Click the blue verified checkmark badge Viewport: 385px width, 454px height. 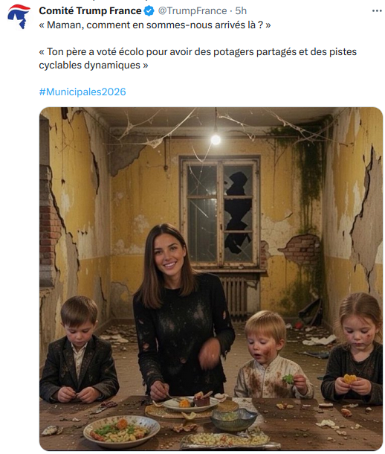(x=149, y=10)
